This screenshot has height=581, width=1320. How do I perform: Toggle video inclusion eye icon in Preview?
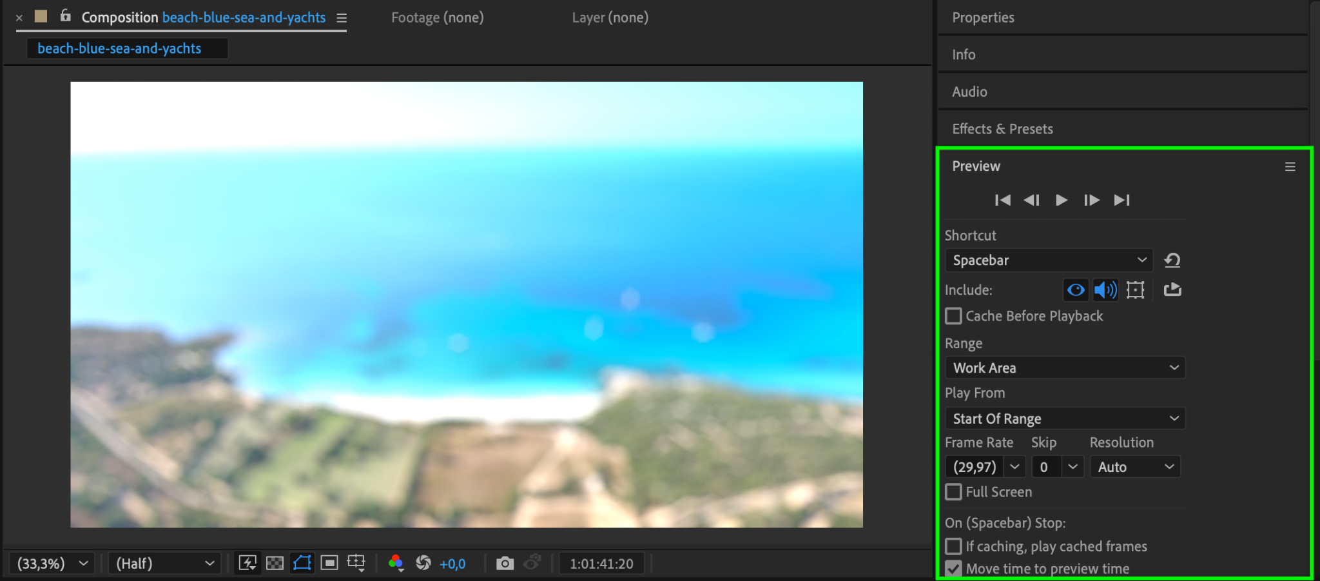1076,290
